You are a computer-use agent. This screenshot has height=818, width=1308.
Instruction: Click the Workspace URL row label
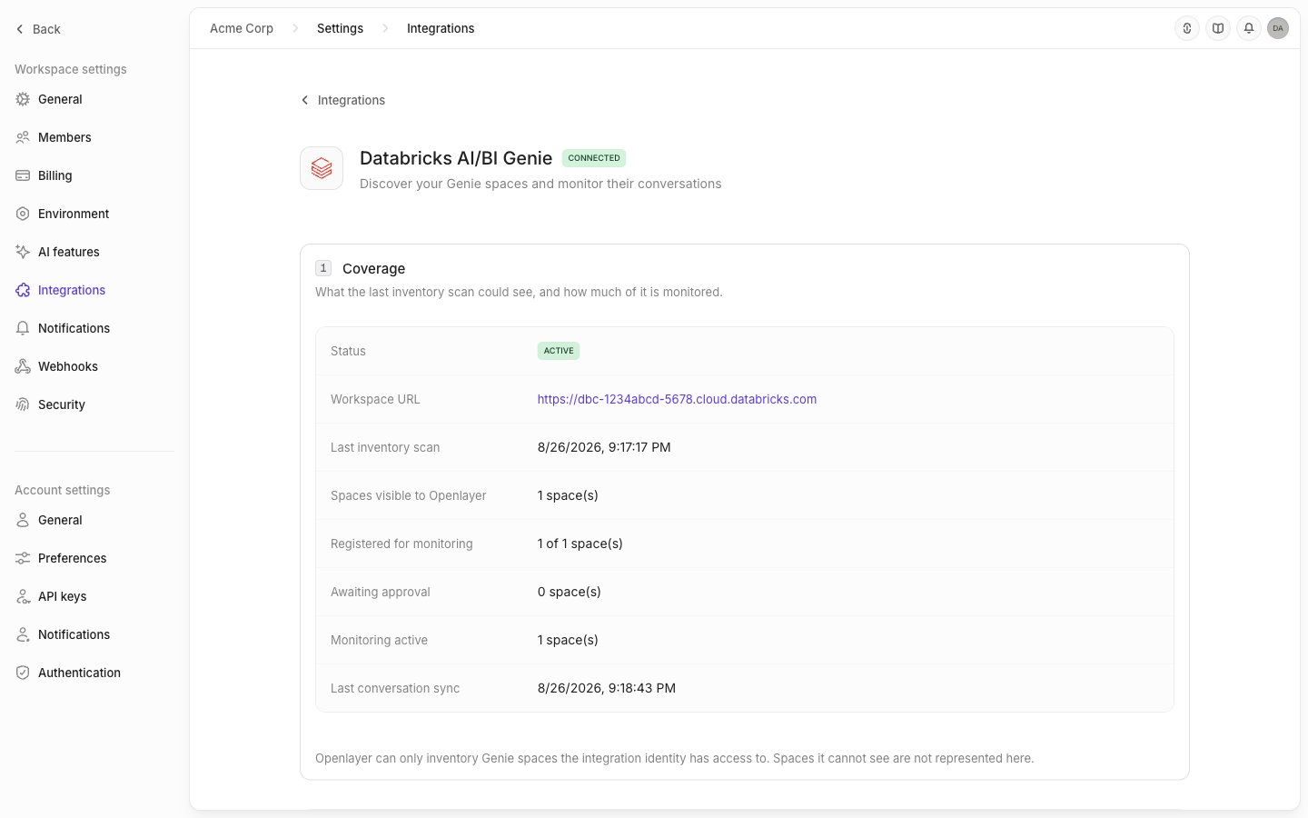(x=375, y=399)
